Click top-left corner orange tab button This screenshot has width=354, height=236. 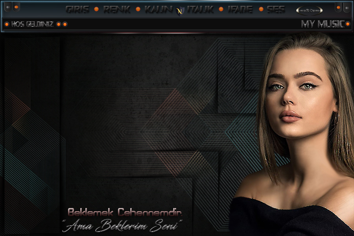click(16, 7)
